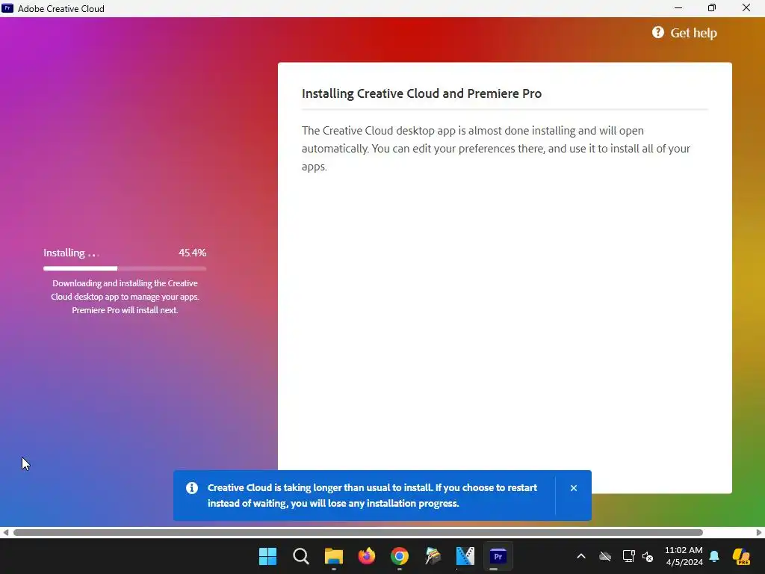Click the installation progress bar

tap(125, 268)
